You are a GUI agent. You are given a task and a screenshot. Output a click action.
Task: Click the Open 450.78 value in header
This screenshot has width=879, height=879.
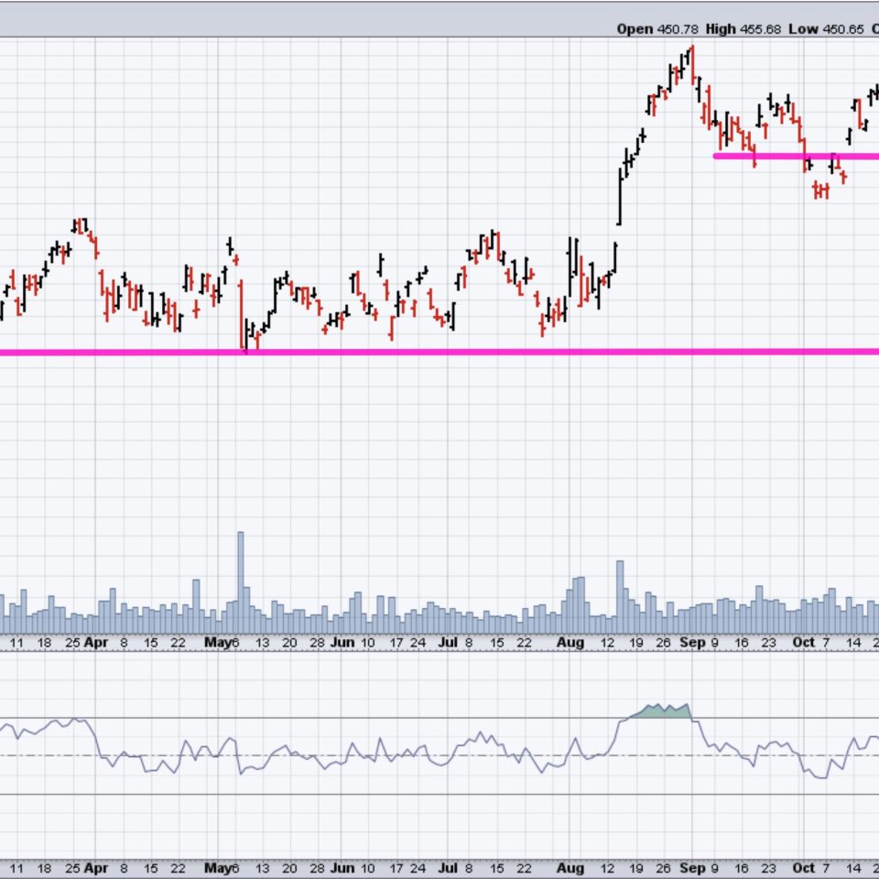tap(654, 29)
